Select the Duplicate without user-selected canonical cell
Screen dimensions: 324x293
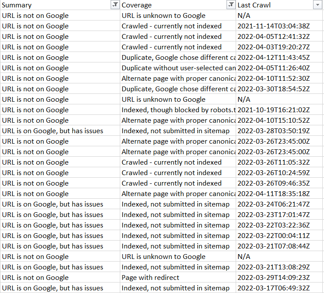178,68
